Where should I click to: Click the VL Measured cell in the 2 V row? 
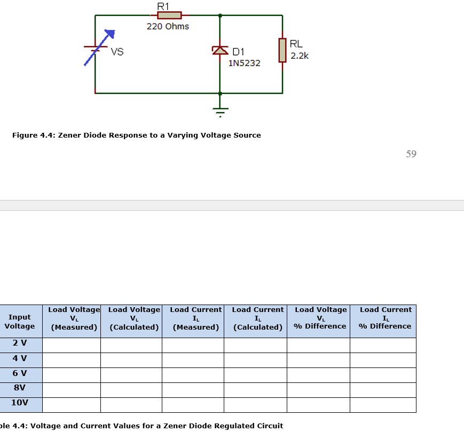(72, 345)
